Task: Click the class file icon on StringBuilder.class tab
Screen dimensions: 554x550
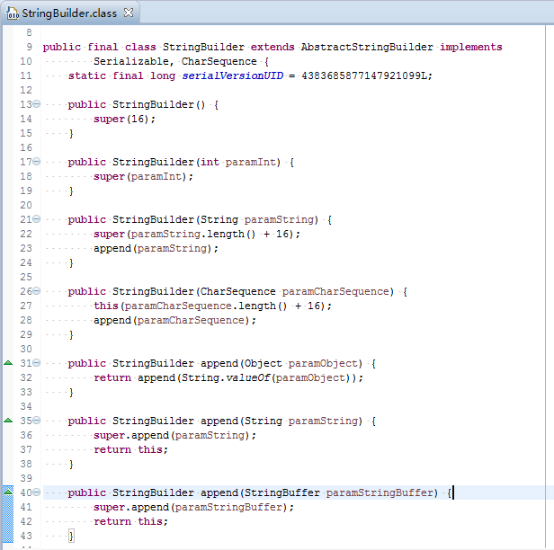Action: pos(12,13)
